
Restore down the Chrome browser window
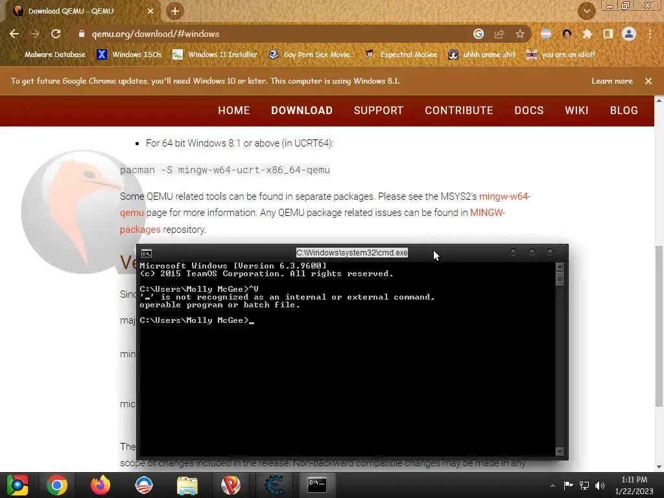626,6
